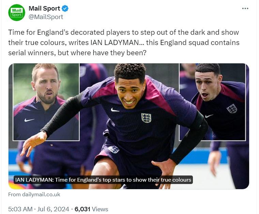Viewport: 259px width, 214px height.
Task: Click the blue verified checkmark badge
Action: click(65, 9)
